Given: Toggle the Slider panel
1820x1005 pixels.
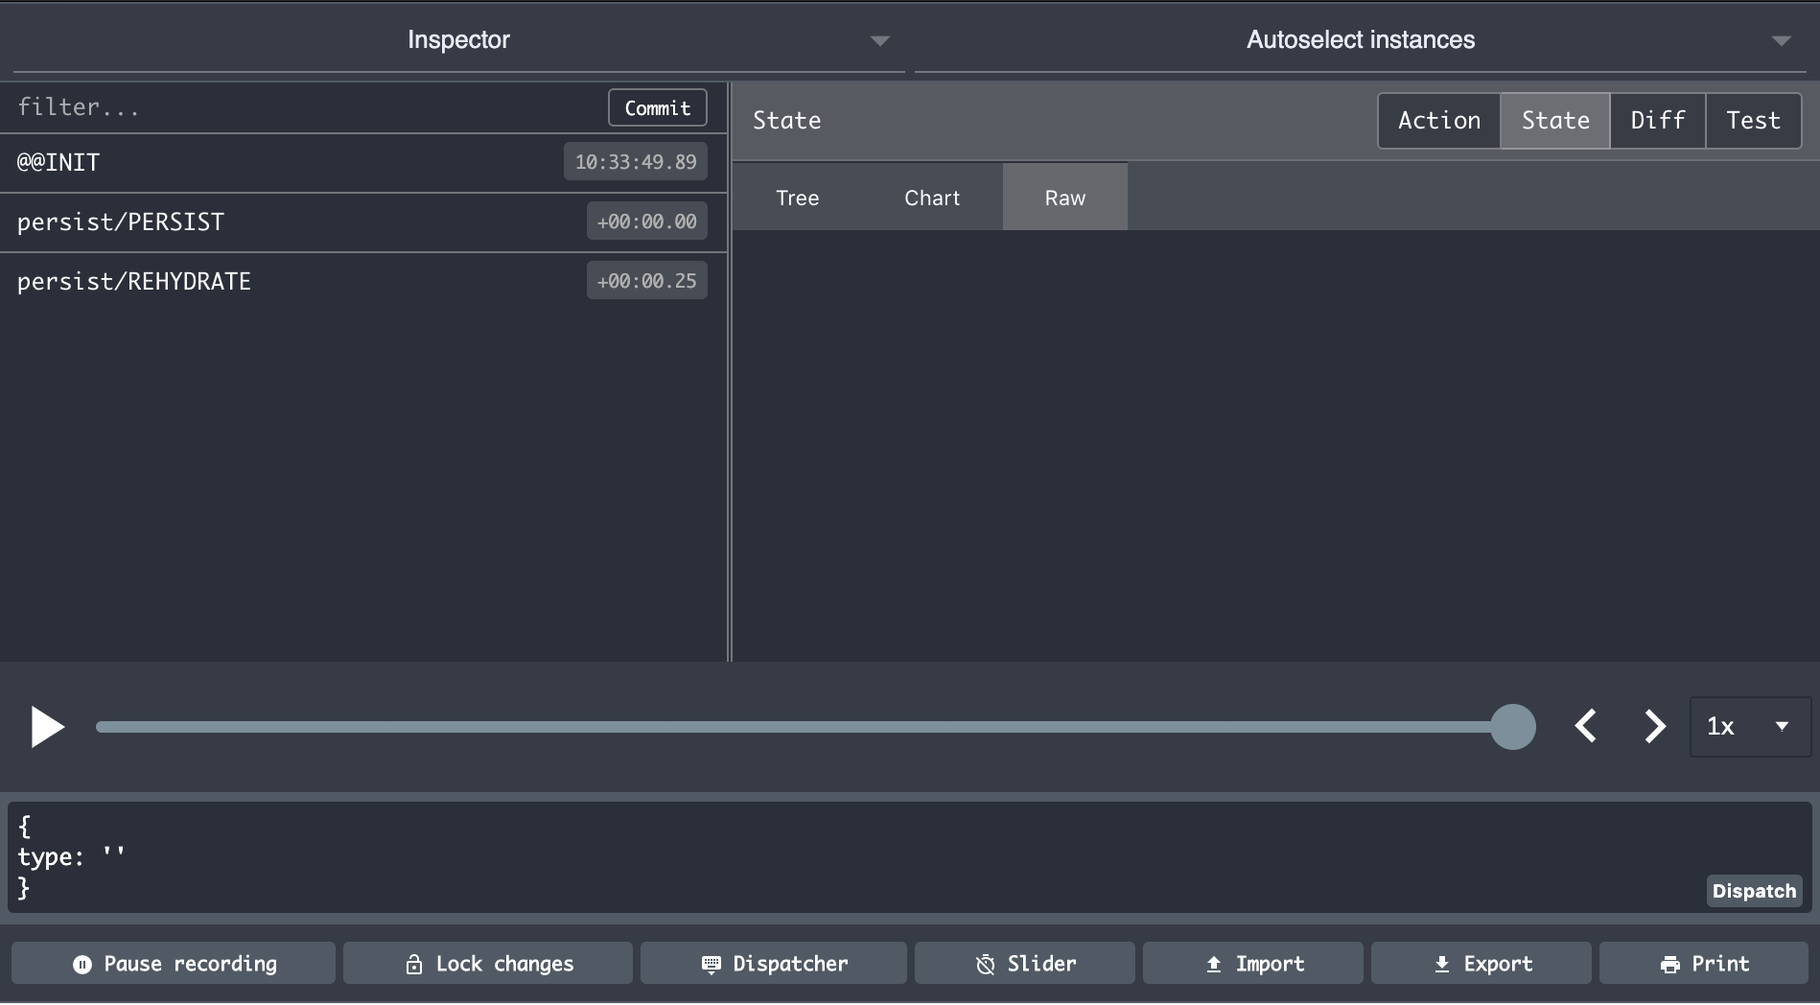Looking at the screenshot, I should pos(1025,964).
